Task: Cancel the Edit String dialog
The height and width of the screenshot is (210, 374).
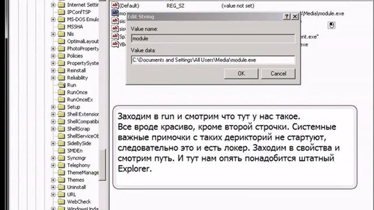Action: click(278, 73)
